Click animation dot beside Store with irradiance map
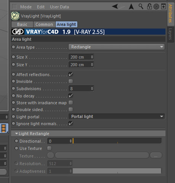Screen dimensions: 175x183 [x=13, y=102]
